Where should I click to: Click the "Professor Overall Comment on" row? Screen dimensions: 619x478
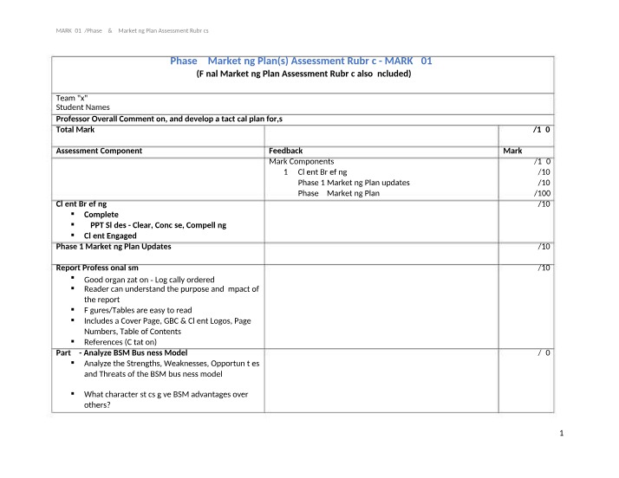(x=303, y=119)
